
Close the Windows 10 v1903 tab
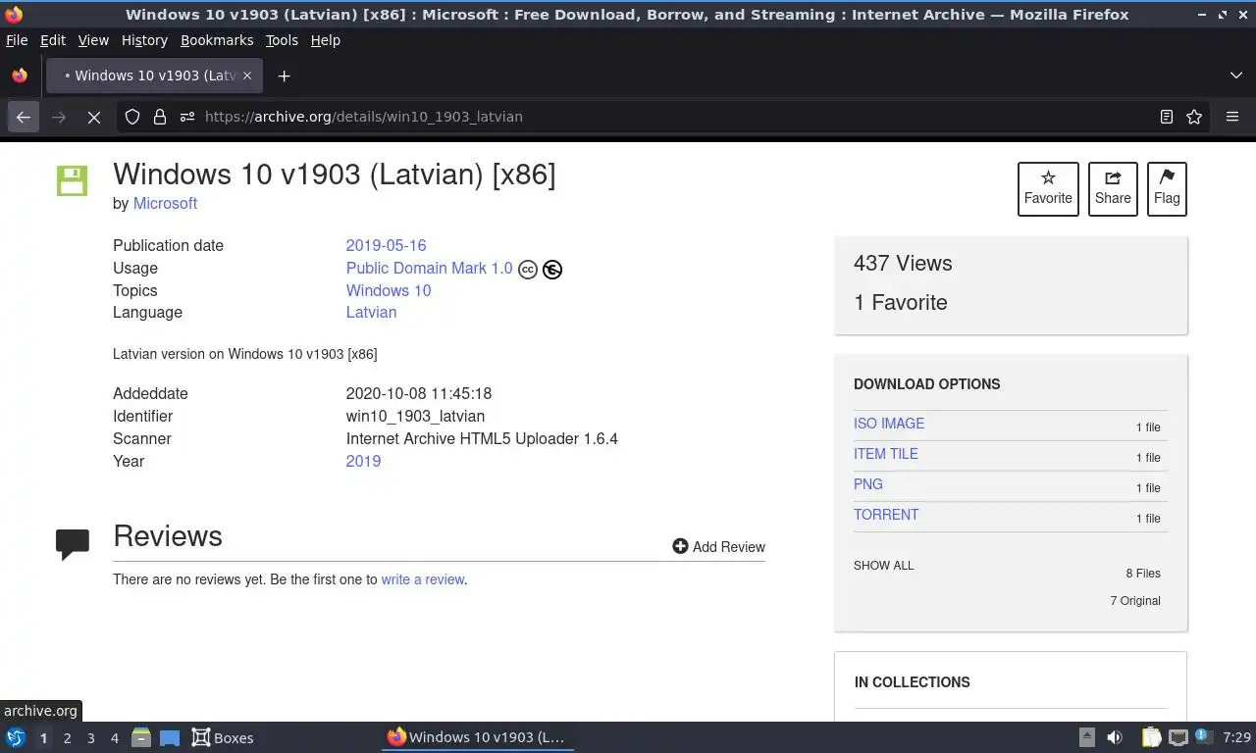247,75
